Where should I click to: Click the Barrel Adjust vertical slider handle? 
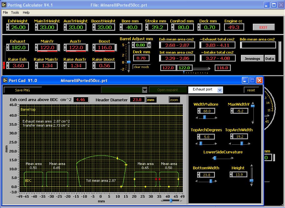click(129, 62)
